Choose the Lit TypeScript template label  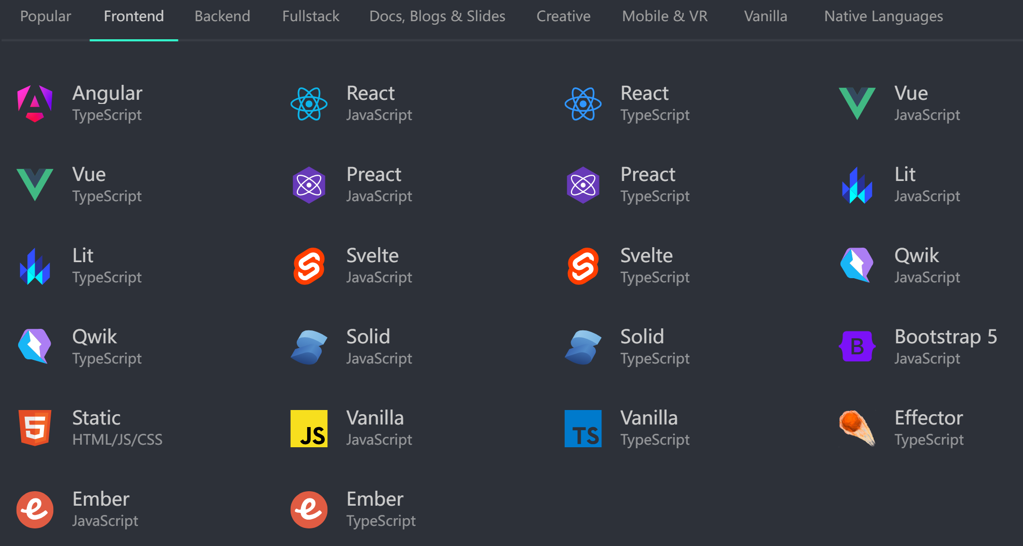tap(107, 266)
